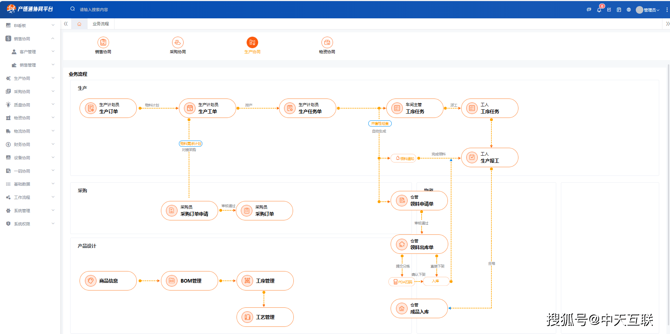670x334 pixels.
Task: Select the 物资协同 category icon
Action: [x=327, y=42]
